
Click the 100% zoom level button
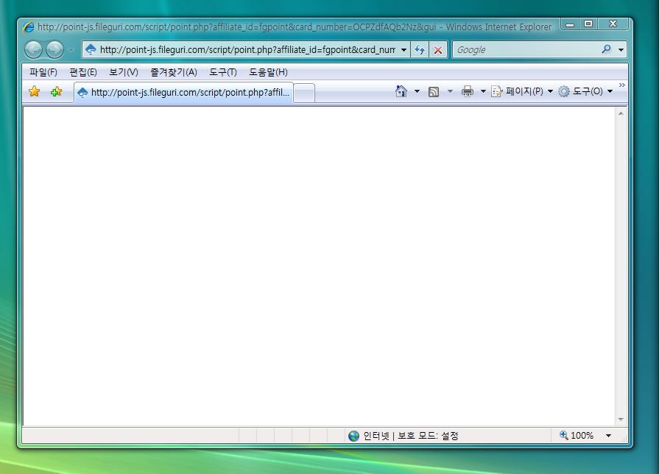click(x=577, y=435)
